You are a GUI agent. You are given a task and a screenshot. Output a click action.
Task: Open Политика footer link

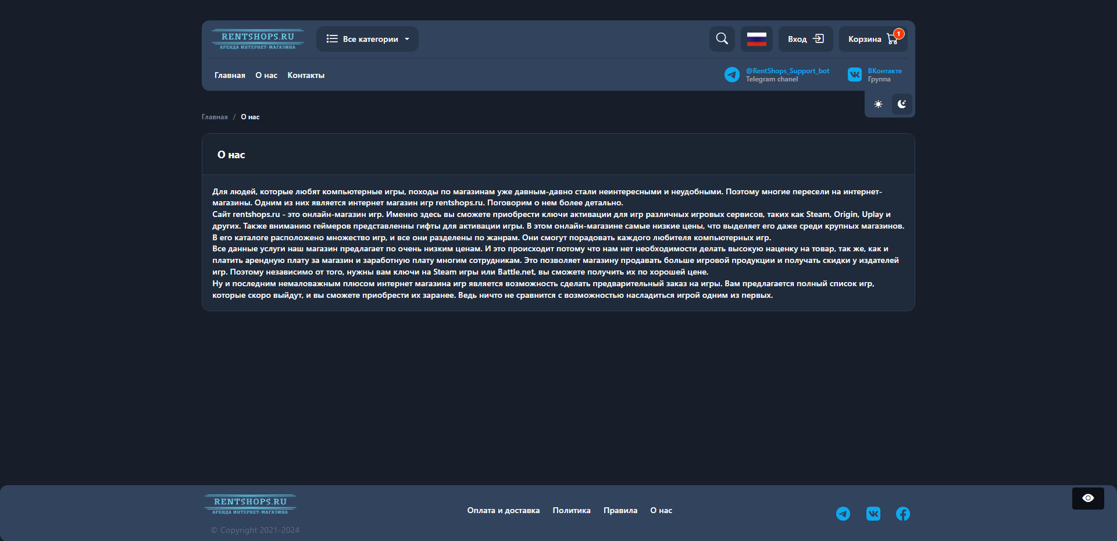coord(572,510)
